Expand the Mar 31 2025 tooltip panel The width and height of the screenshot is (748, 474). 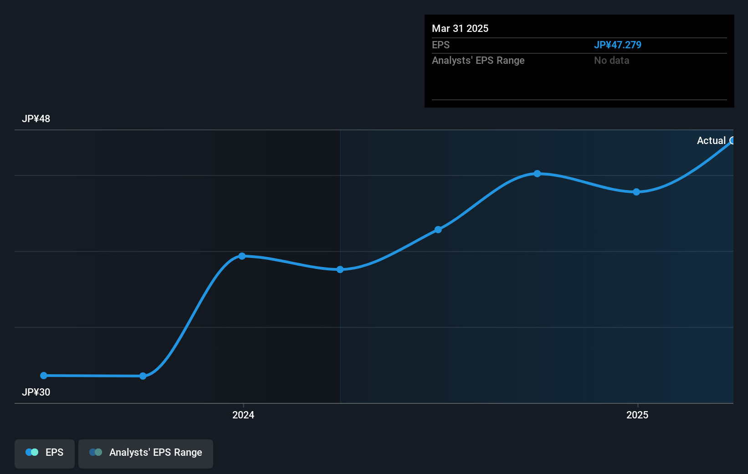(x=579, y=61)
